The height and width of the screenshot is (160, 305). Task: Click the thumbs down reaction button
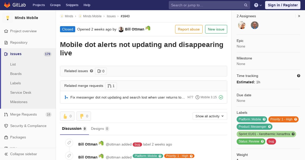tap(84, 116)
